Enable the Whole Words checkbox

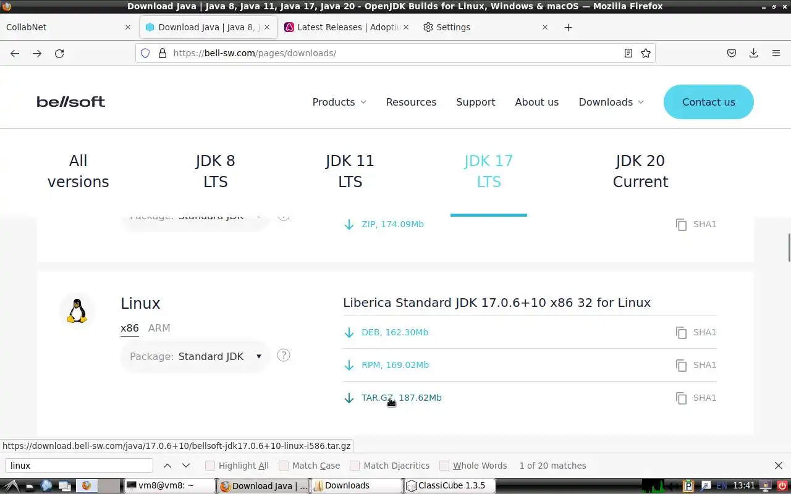[444, 466]
